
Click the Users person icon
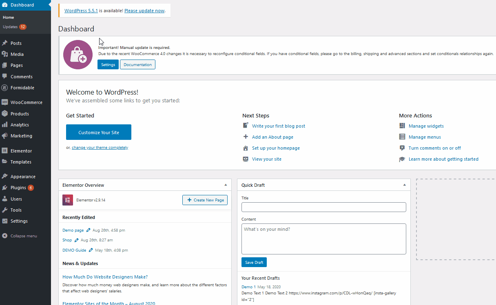(5, 199)
